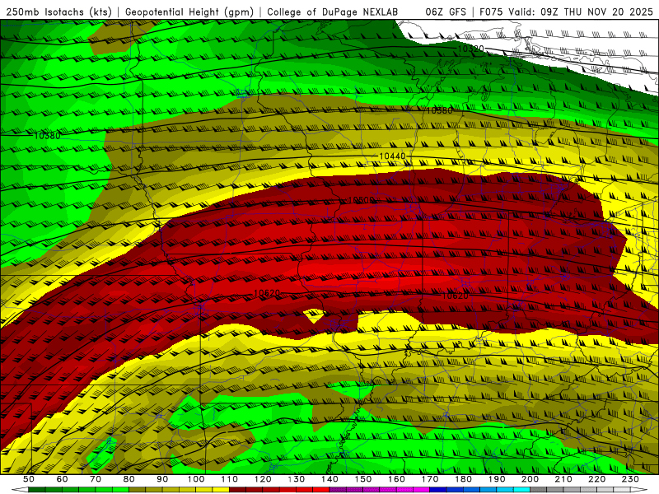
Task: Select the 120 color scale label
Action: (263, 479)
